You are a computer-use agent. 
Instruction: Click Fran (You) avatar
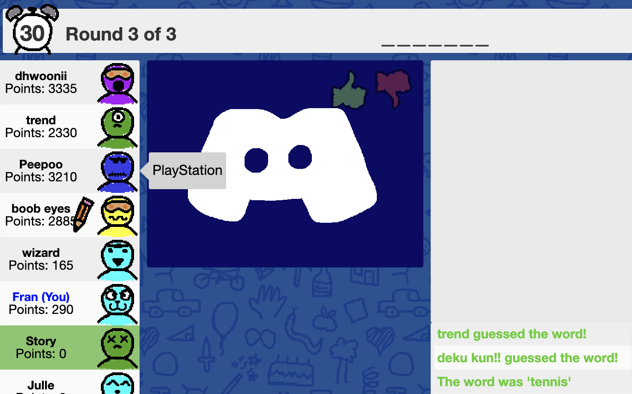118,304
